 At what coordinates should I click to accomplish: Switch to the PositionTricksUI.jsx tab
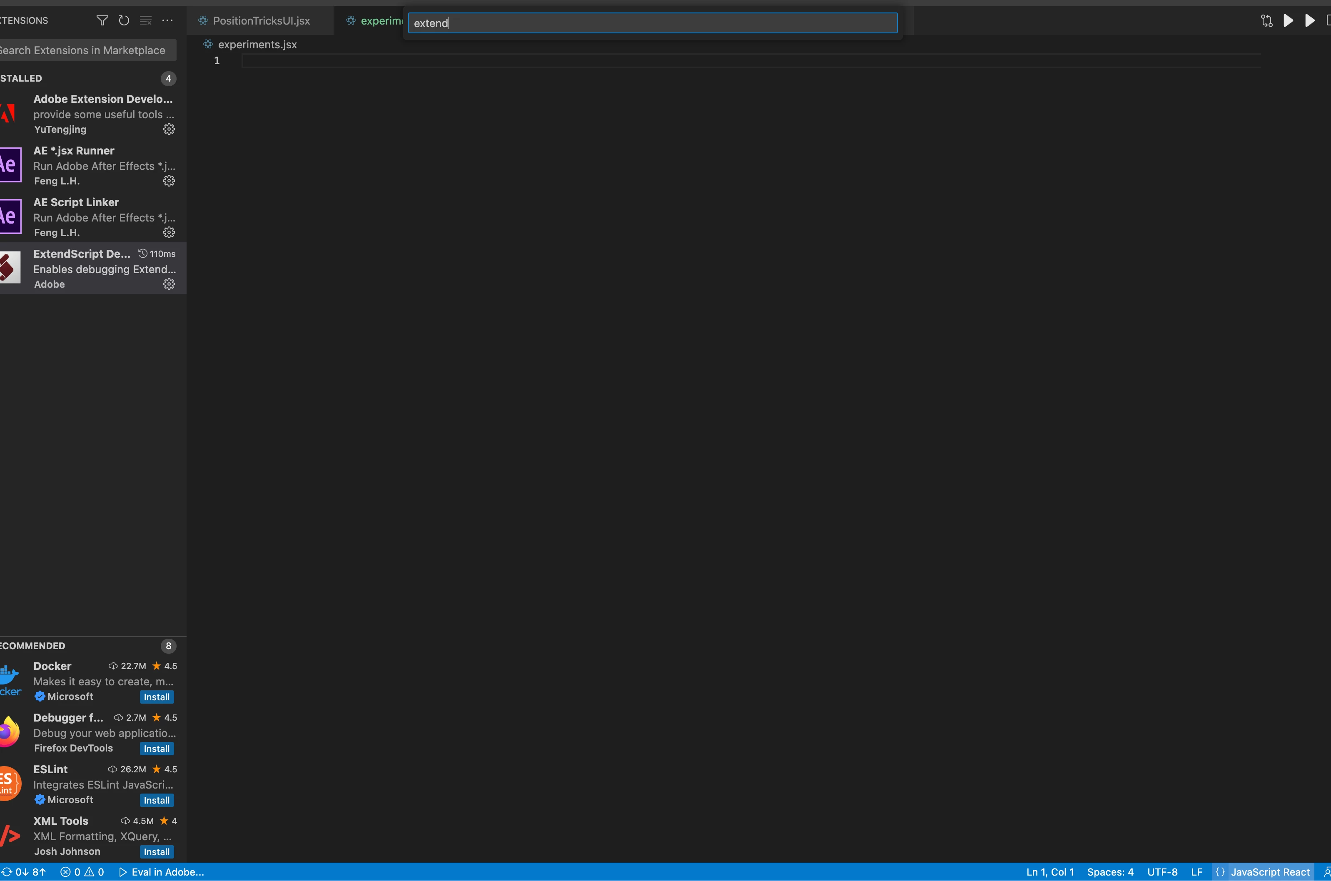pyautogui.click(x=261, y=21)
